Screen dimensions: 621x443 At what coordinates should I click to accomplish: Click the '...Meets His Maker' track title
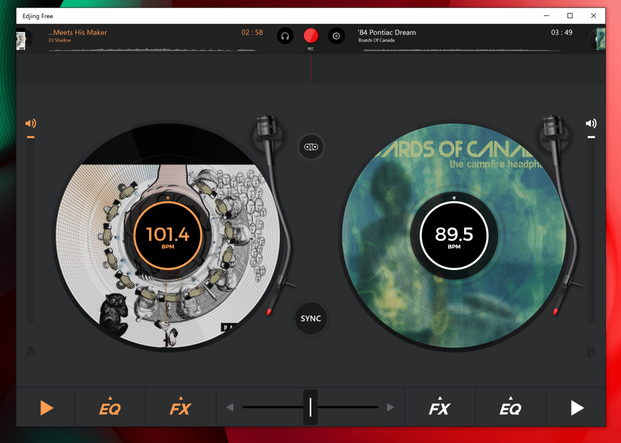[x=78, y=33]
